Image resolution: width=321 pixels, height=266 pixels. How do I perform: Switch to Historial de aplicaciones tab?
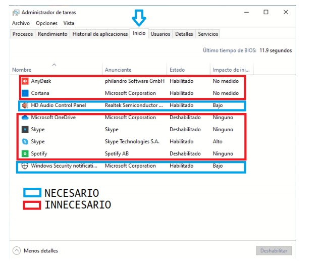point(100,34)
